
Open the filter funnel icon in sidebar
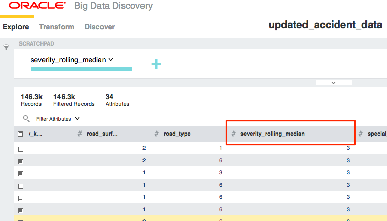coord(6,47)
